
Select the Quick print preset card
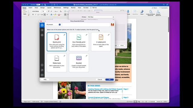(57, 42)
